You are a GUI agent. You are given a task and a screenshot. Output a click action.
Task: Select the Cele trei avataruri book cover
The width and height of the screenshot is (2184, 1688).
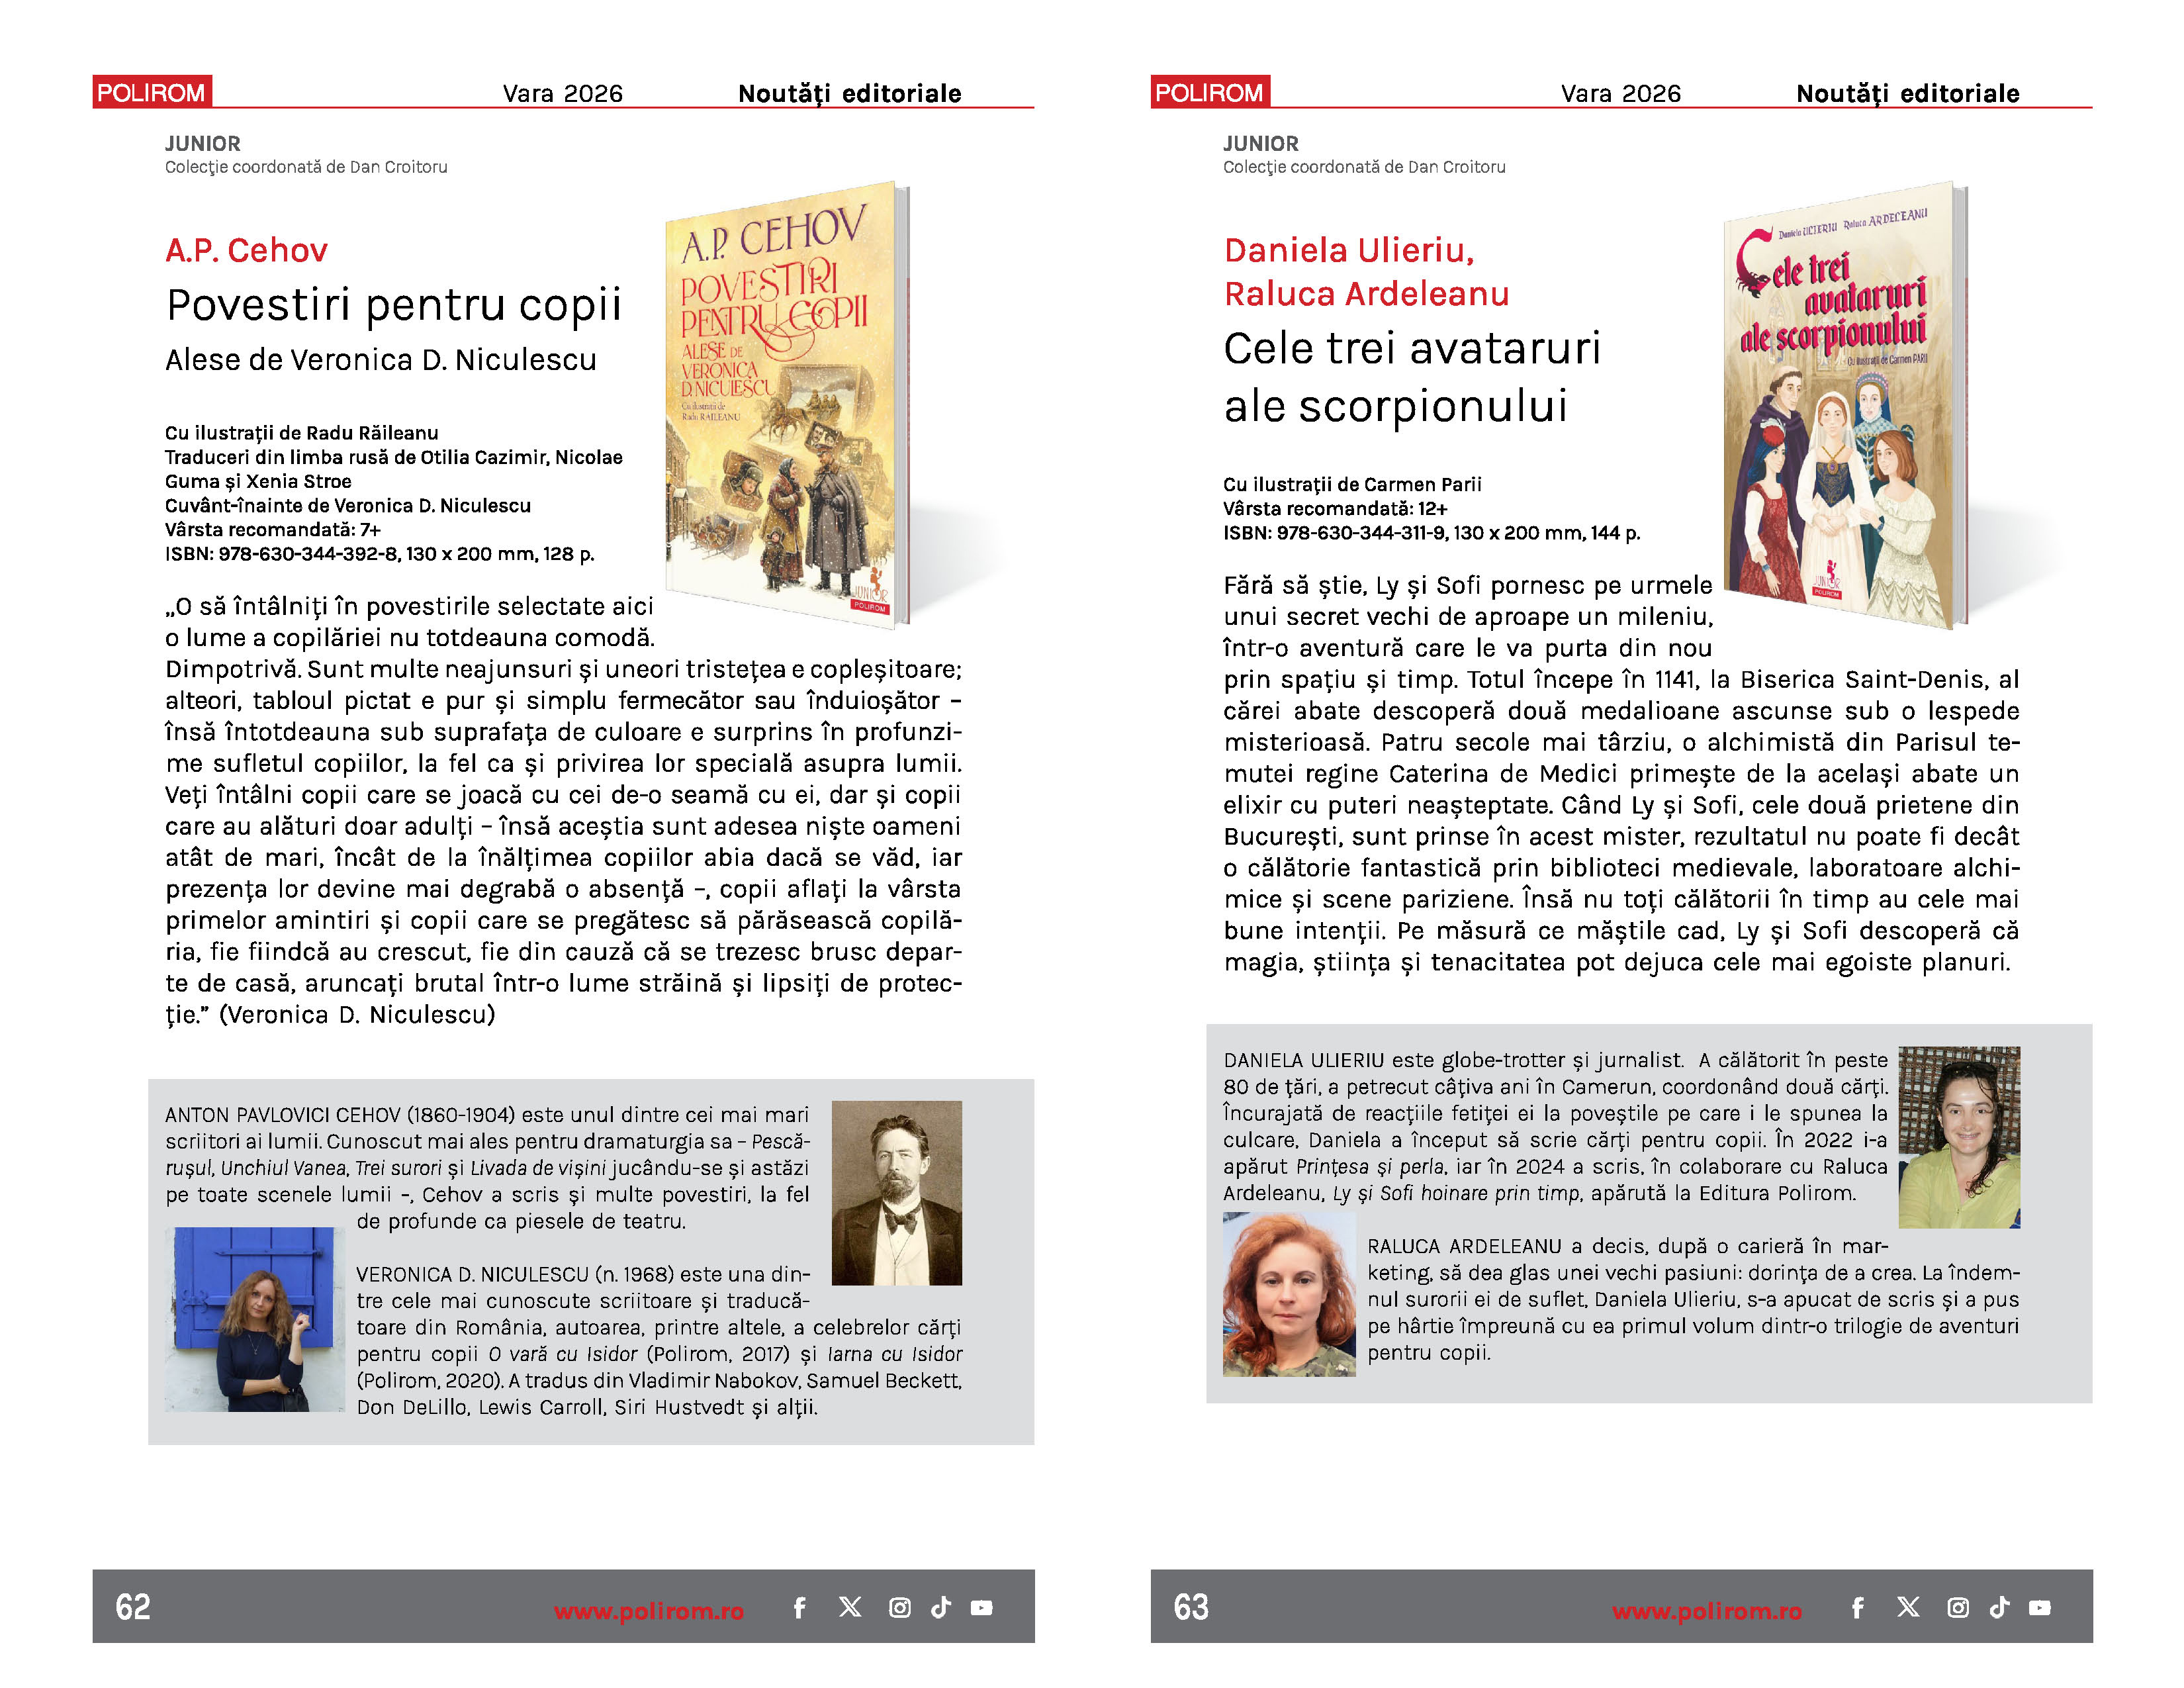coord(1845,404)
